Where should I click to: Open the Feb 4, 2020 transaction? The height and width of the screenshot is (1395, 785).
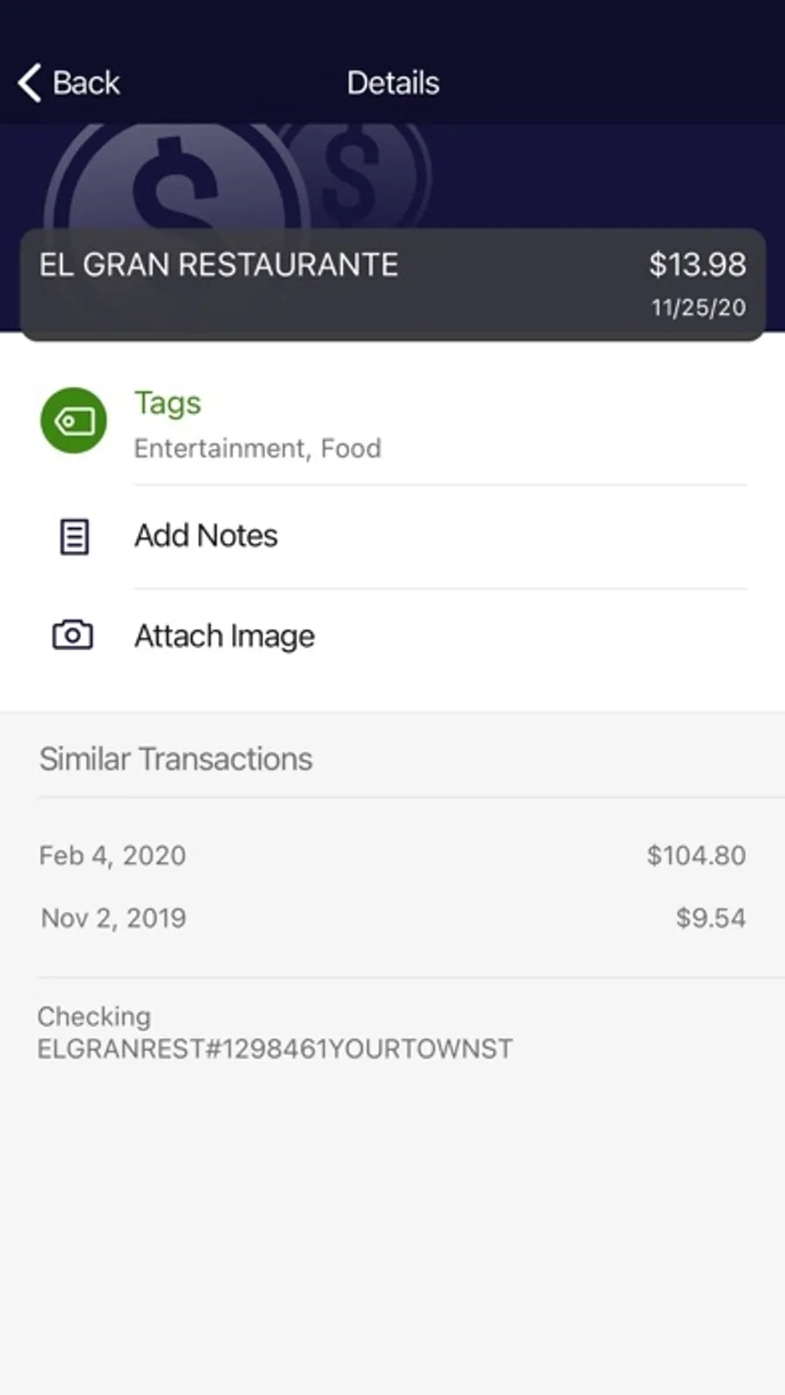coord(113,856)
